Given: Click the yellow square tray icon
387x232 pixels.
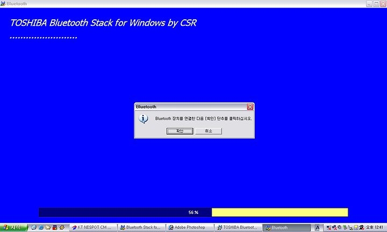Looking at the screenshot, I should (356, 227).
